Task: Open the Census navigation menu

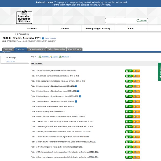Action: tap(65, 28)
